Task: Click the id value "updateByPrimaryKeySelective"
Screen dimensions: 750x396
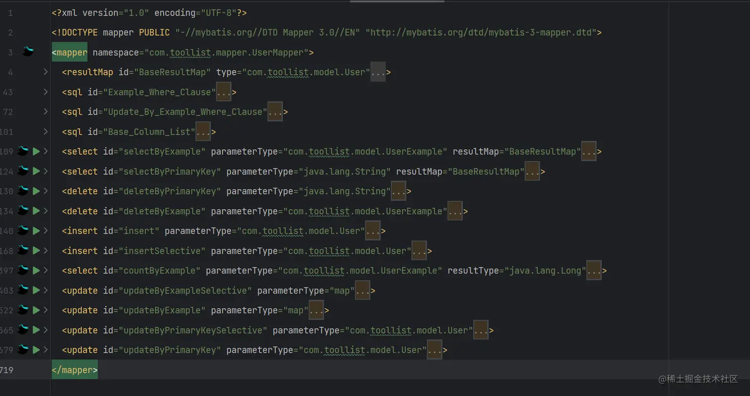Action: pyautogui.click(x=193, y=330)
